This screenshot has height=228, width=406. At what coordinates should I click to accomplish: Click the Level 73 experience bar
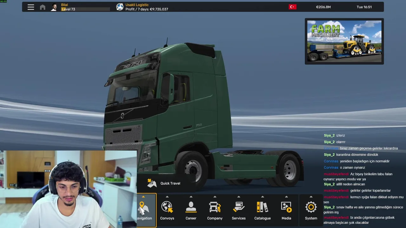[86, 9]
